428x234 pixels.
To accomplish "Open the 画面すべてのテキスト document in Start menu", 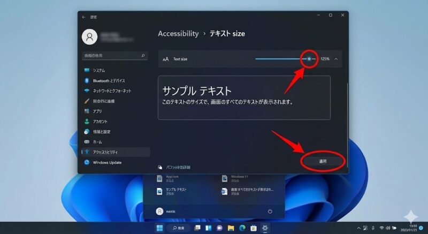I will tap(248, 191).
